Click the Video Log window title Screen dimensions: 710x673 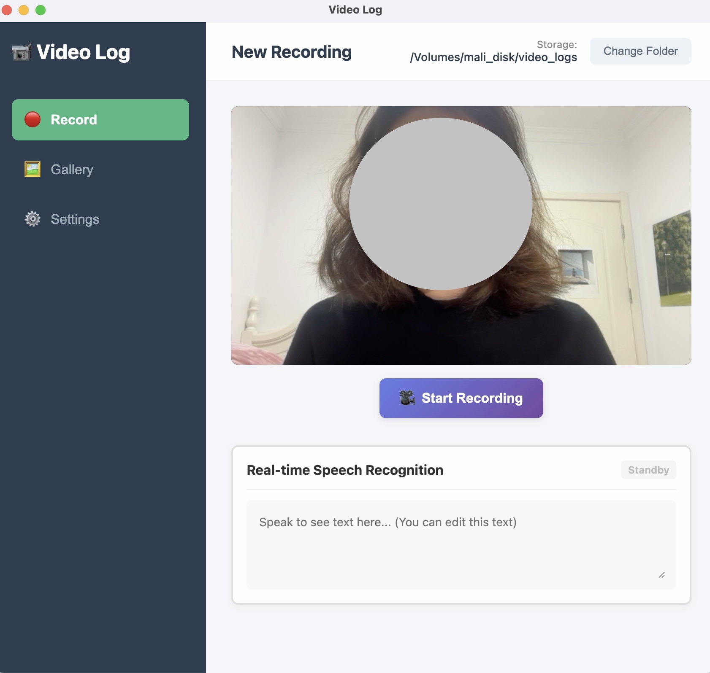point(355,9)
